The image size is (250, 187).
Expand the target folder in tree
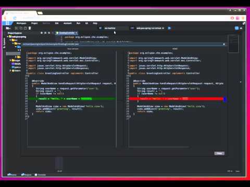(x=10, y=60)
